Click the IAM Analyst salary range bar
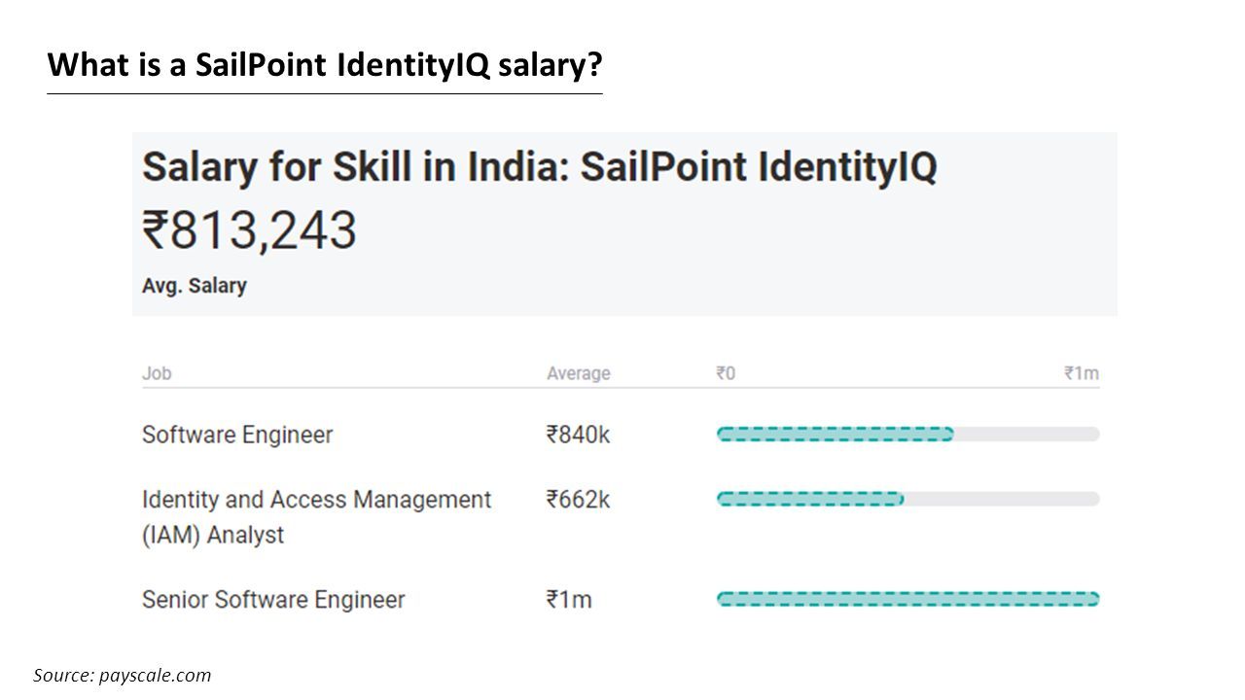 [907, 499]
